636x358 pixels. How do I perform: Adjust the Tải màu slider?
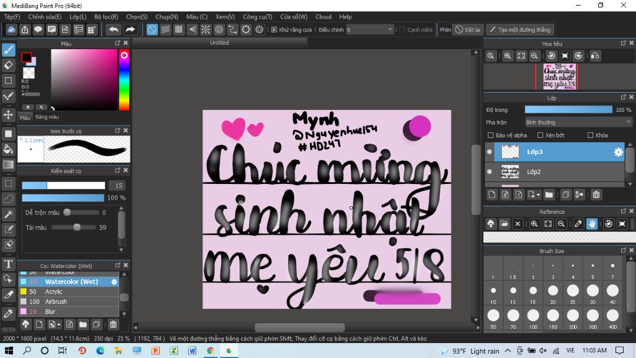tap(75, 227)
